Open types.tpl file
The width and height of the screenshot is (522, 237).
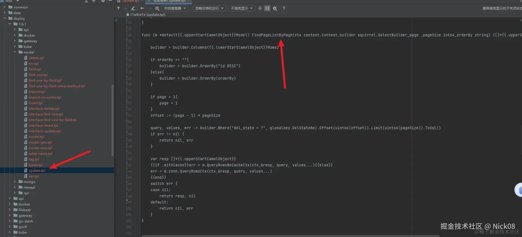tap(35, 165)
